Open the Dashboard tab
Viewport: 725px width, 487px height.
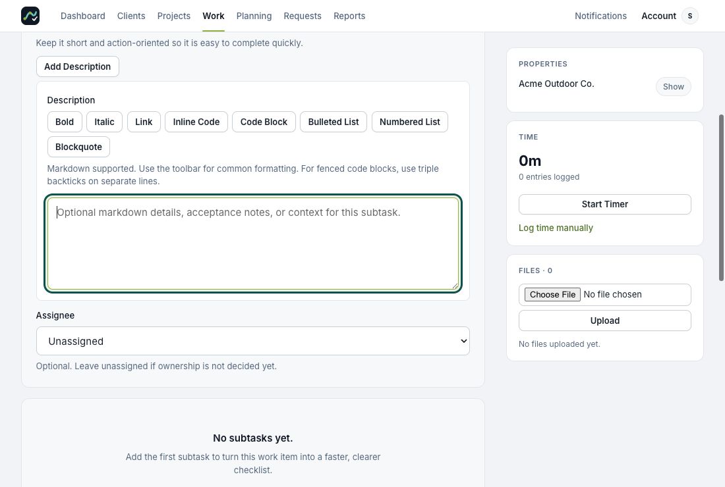click(83, 16)
